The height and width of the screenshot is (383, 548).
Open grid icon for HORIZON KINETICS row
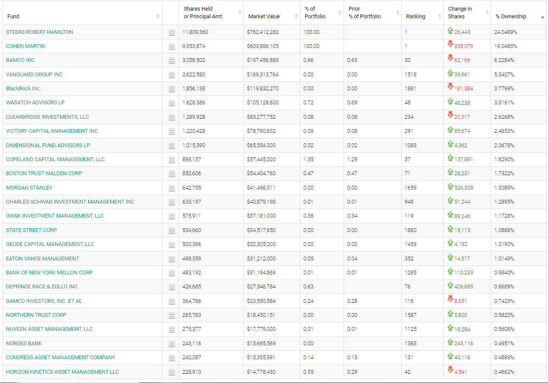click(x=171, y=372)
